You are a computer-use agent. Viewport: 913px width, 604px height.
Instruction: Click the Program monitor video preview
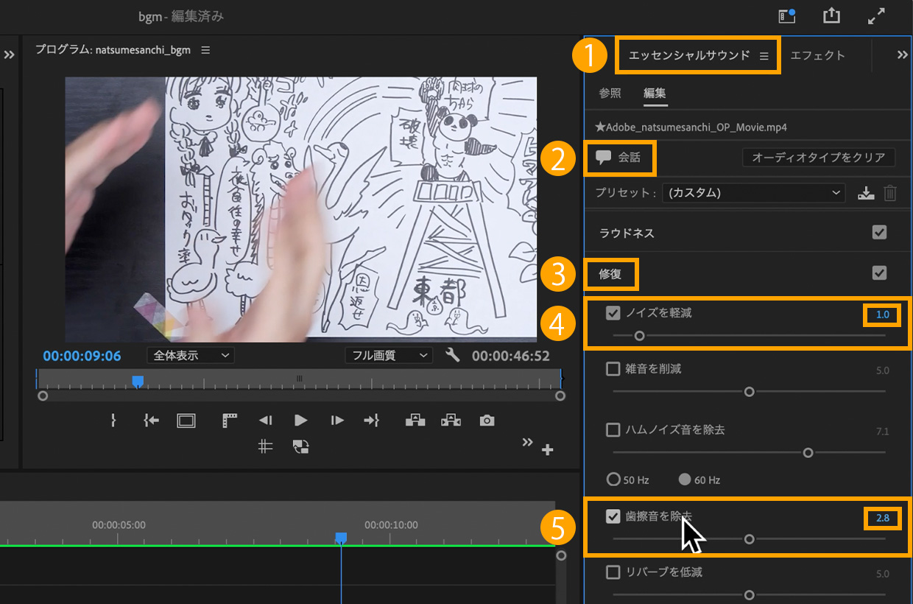pyautogui.click(x=300, y=209)
